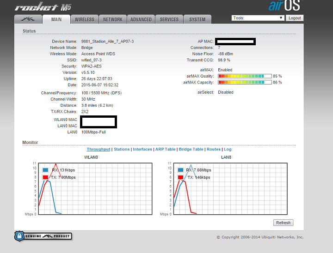Click the WLAN0 RX blue legend swatch
This screenshot has height=253, width=333.
click(45, 170)
